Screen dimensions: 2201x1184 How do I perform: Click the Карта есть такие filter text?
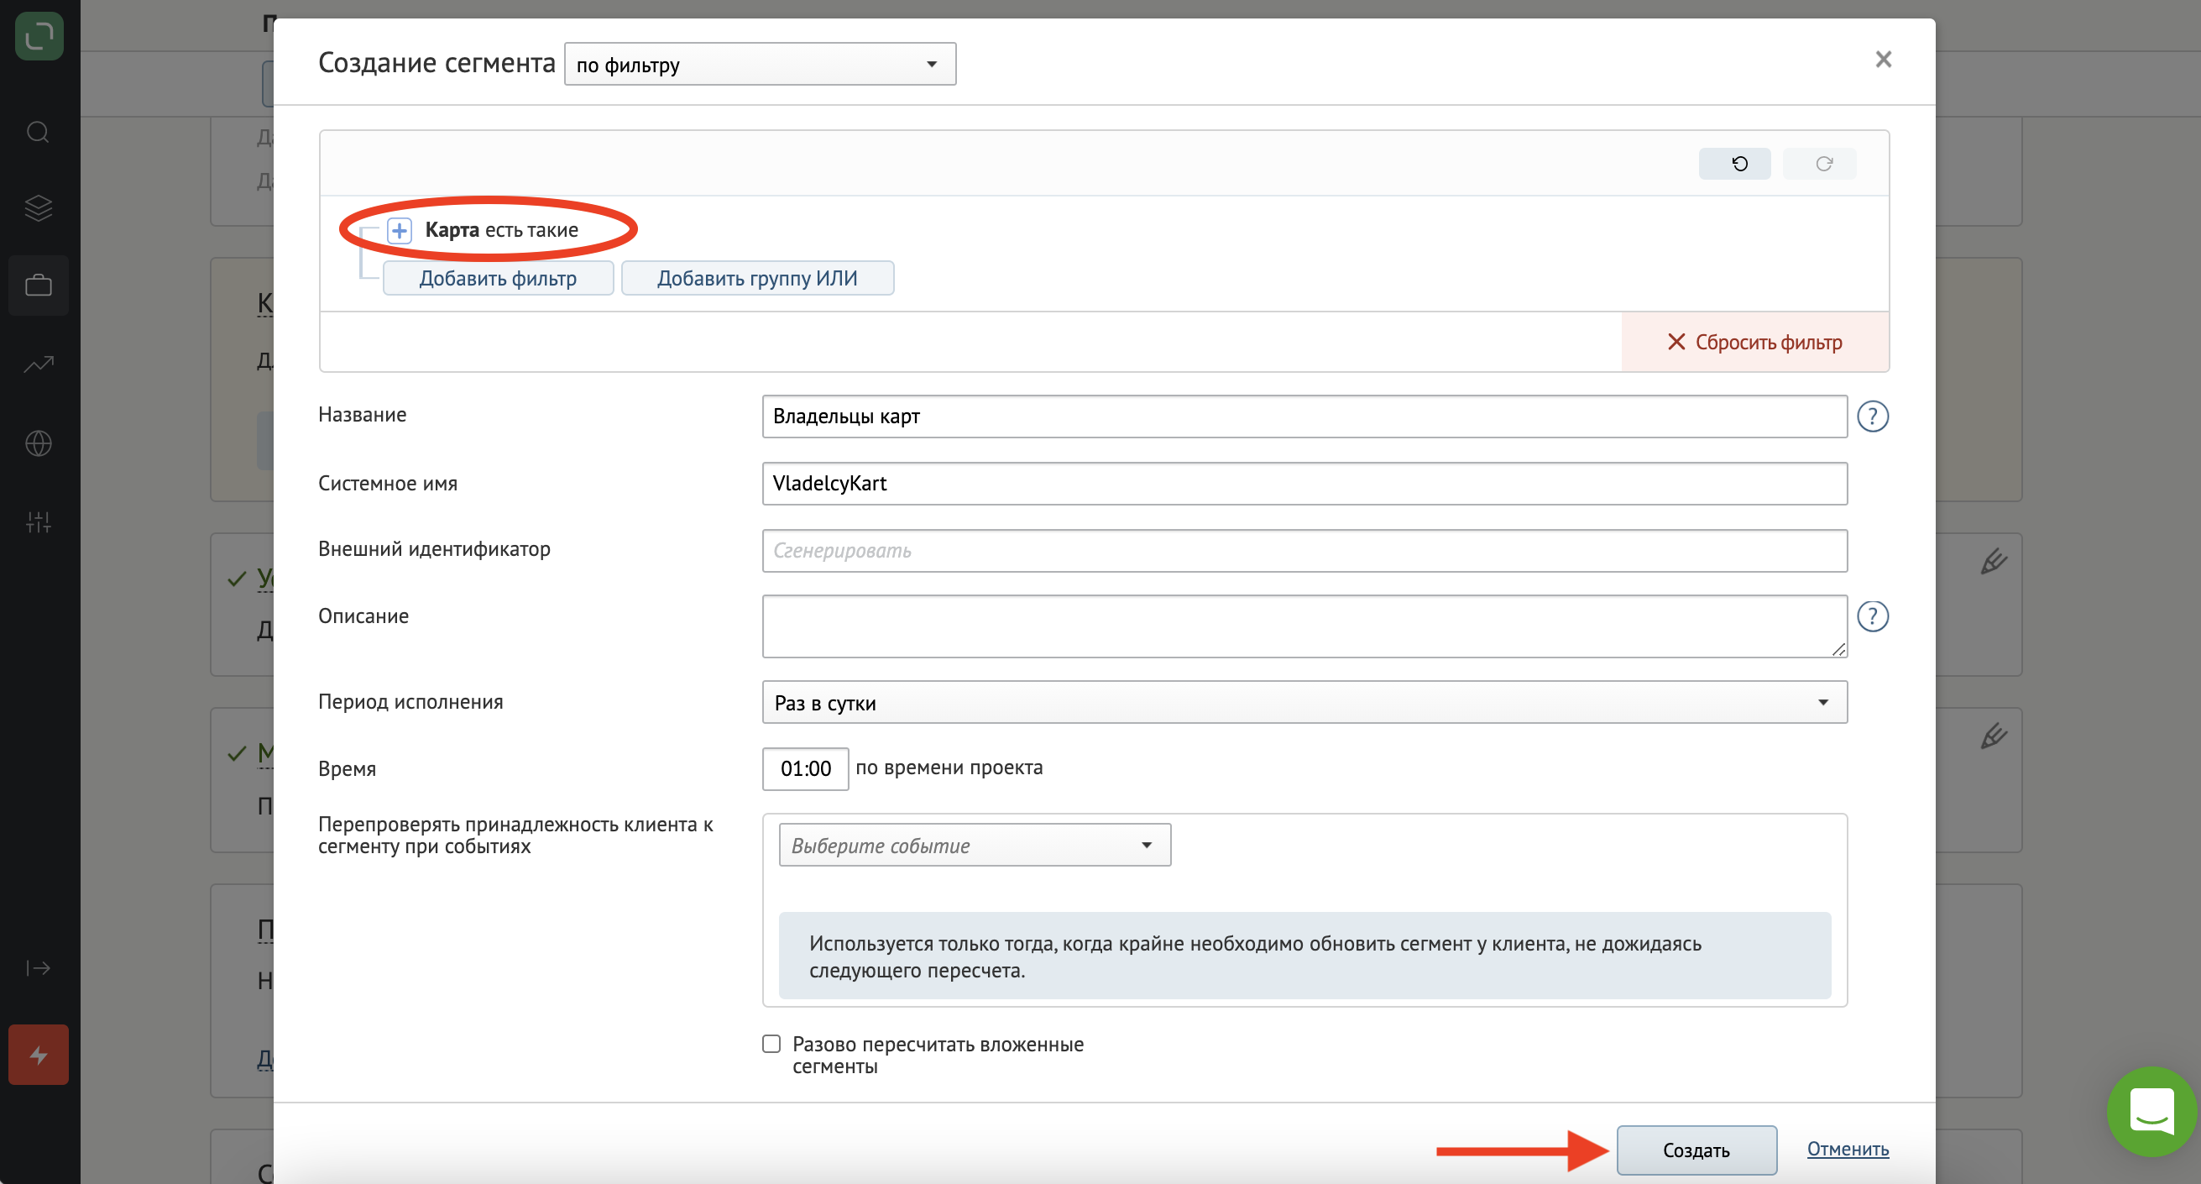(501, 230)
